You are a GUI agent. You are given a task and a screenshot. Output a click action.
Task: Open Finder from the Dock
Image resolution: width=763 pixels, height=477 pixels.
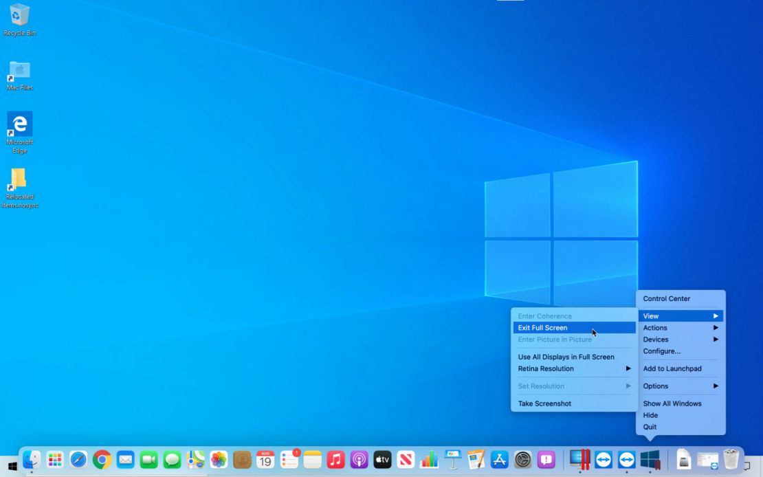pyautogui.click(x=32, y=459)
